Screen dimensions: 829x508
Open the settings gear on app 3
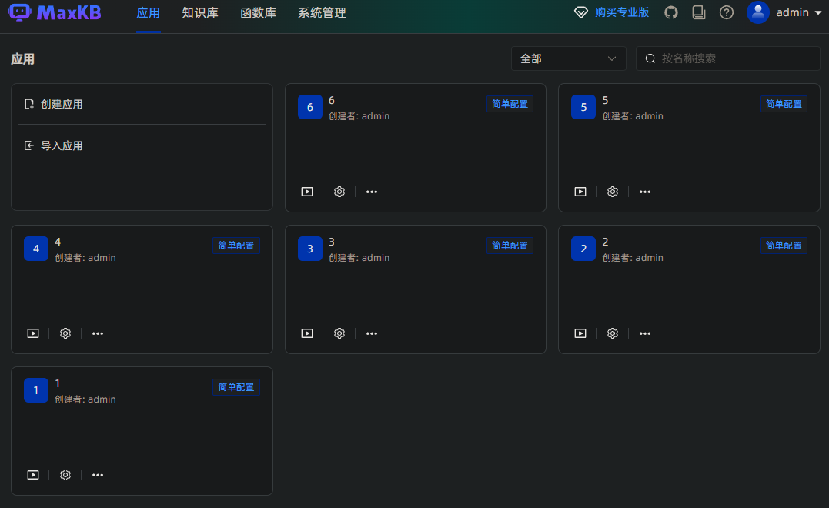pos(339,333)
